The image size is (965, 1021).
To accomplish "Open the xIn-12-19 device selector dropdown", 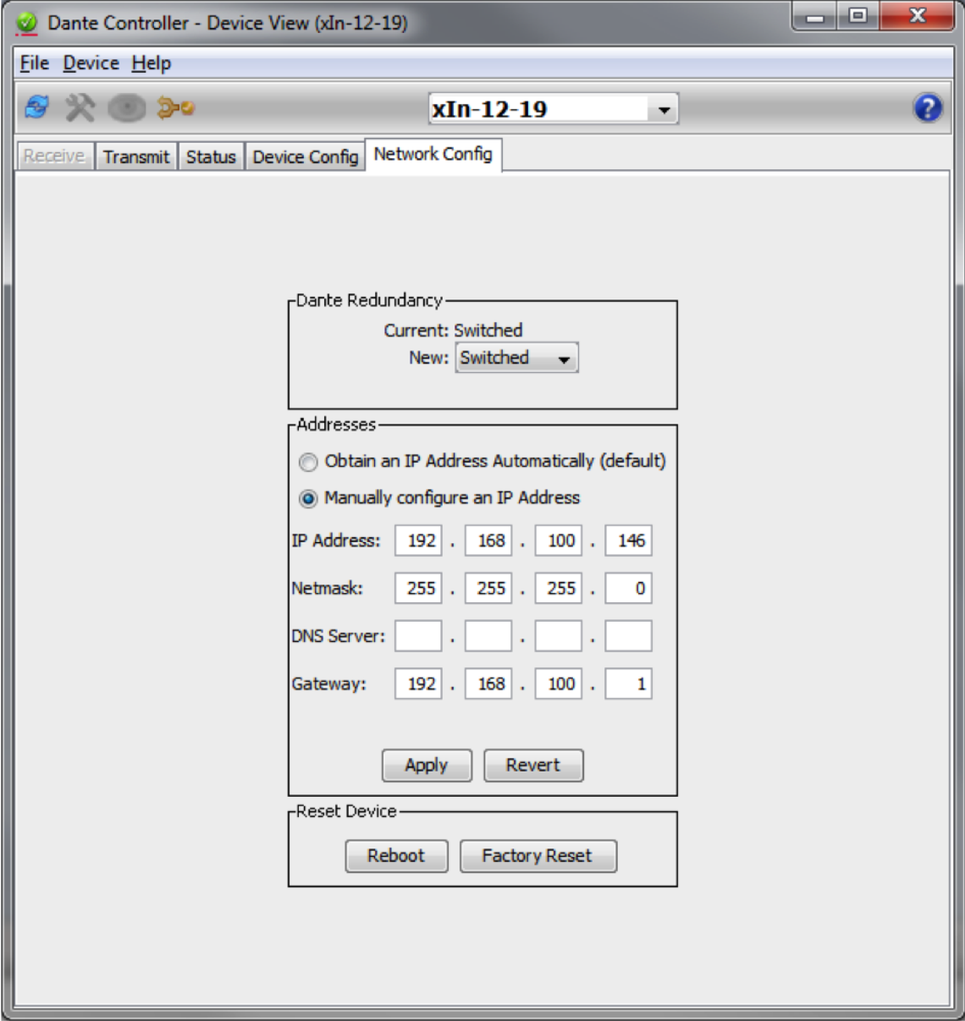I will (664, 109).
